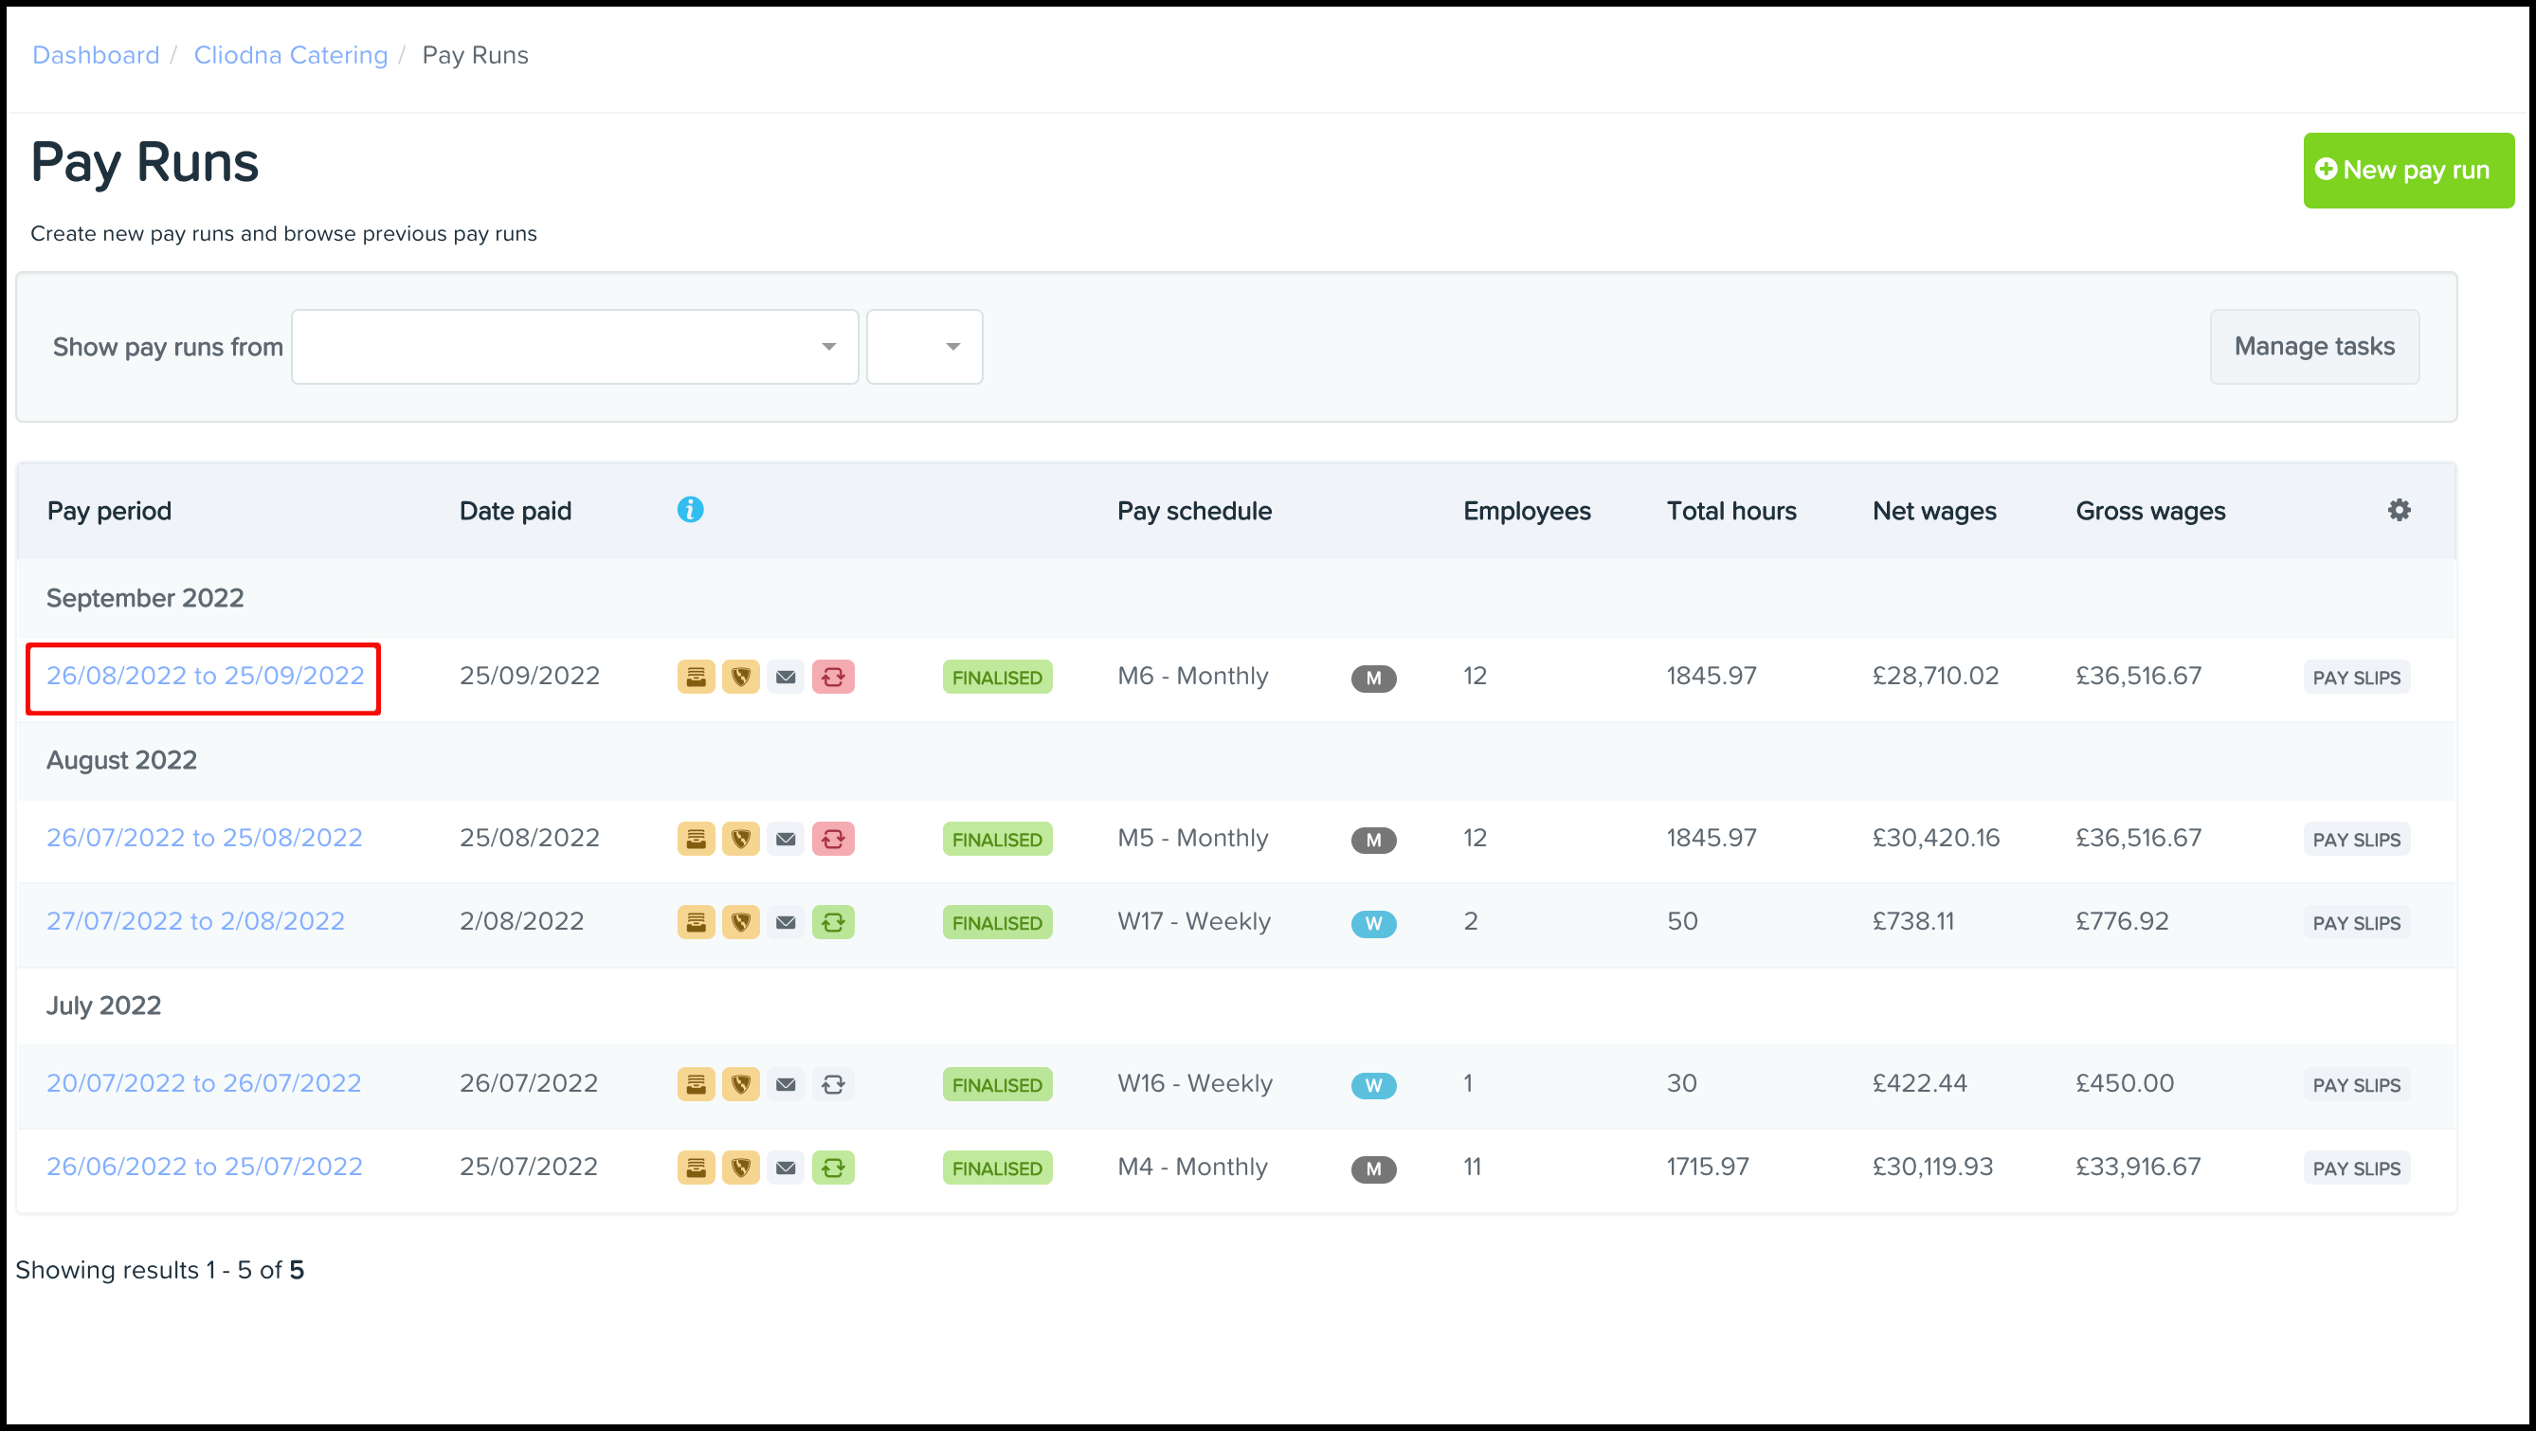This screenshot has width=2536, height=1431.
Task: Click the blue info icon in table header
Action: tap(690, 510)
